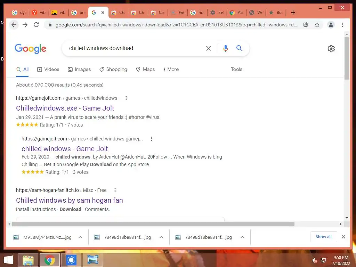This screenshot has width=356, height=267.
Task: Switch to the 'pri' Google tab
Action: pos(78,13)
